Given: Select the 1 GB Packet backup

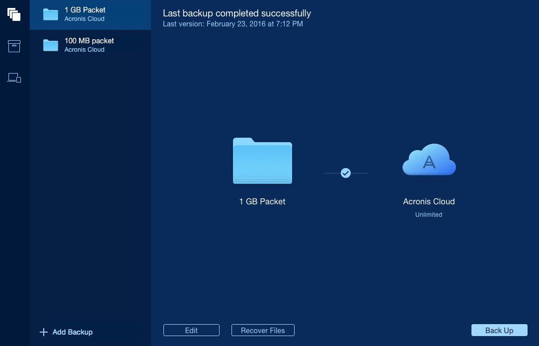Looking at the screenshot, I should click(x=90, y=15).
